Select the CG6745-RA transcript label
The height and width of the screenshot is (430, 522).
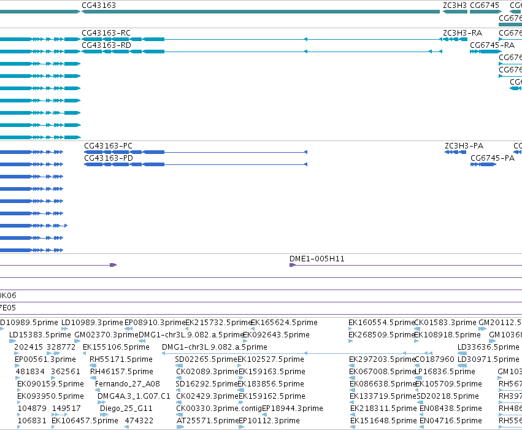point(493,45)
